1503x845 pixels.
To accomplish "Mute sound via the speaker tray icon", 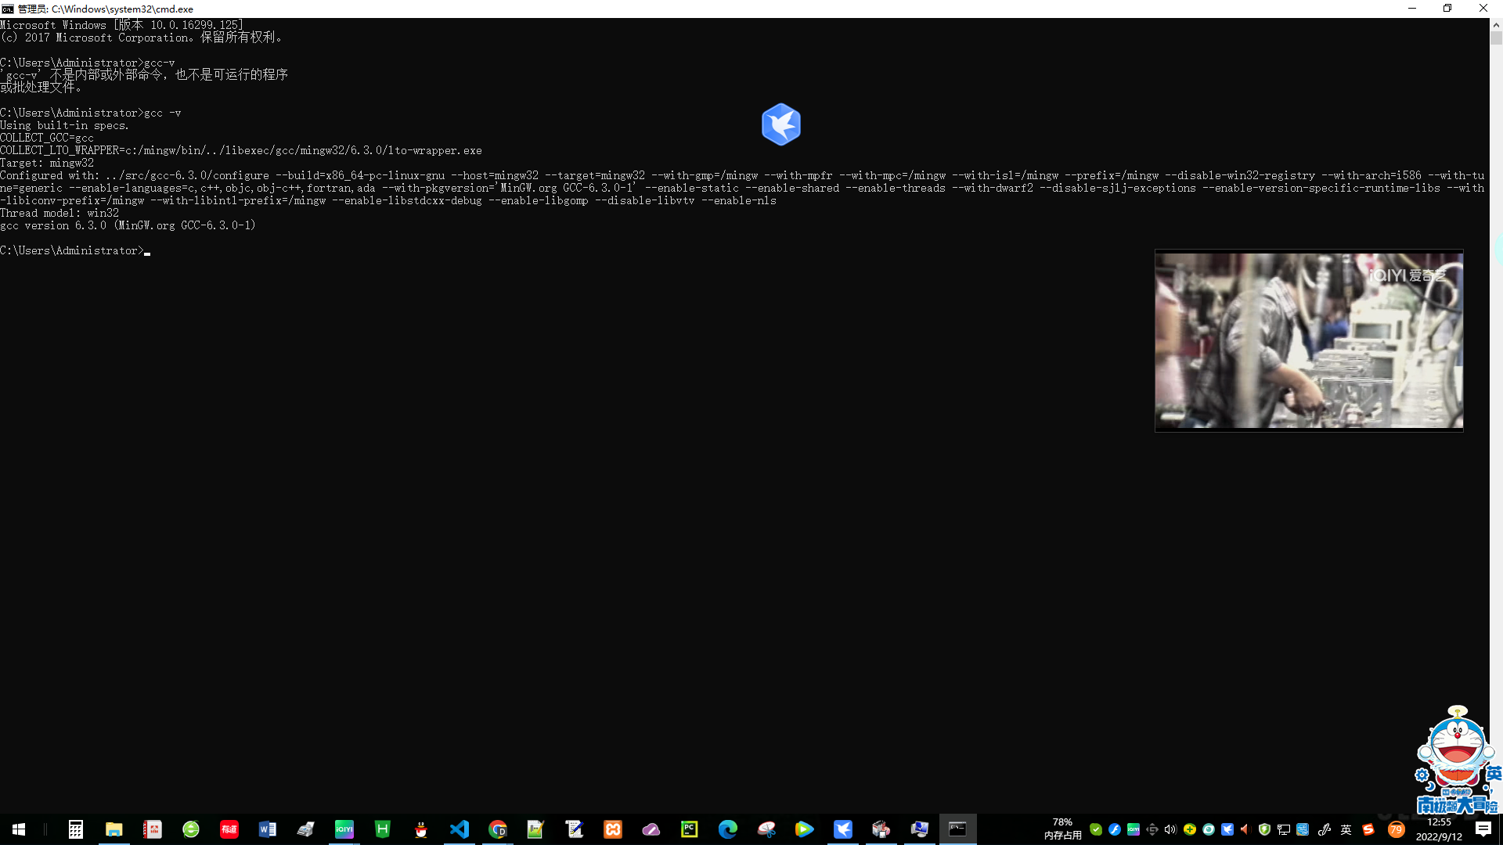I will tap(1170, 829).
